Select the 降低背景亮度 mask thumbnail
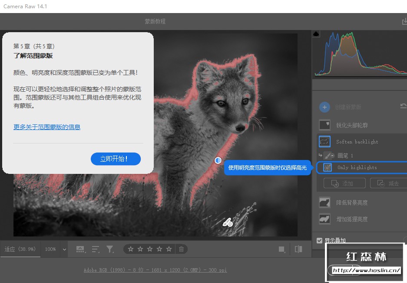 [324, 203]
